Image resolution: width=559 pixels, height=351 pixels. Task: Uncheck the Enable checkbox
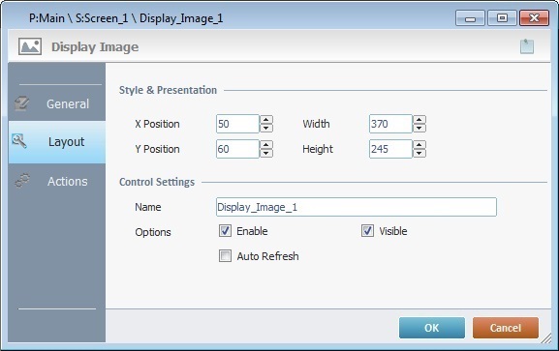click(x=225, y=231)
